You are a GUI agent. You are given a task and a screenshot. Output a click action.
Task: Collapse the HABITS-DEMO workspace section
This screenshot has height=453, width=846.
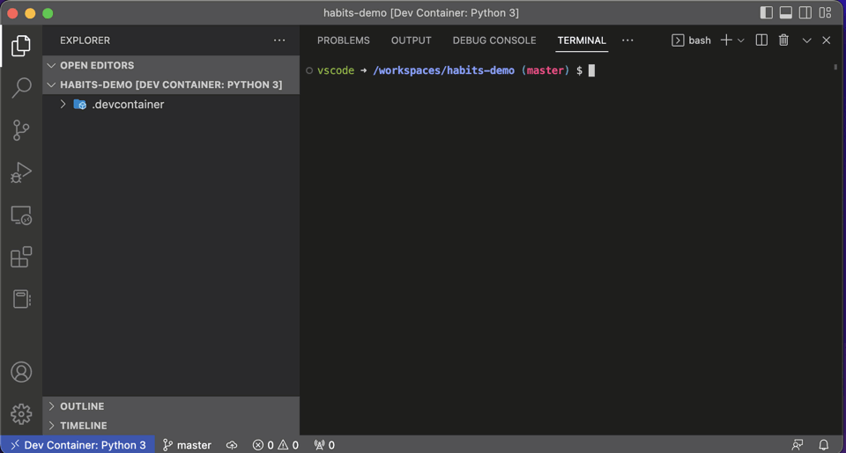pyautogui.click(x=171, y=84)
